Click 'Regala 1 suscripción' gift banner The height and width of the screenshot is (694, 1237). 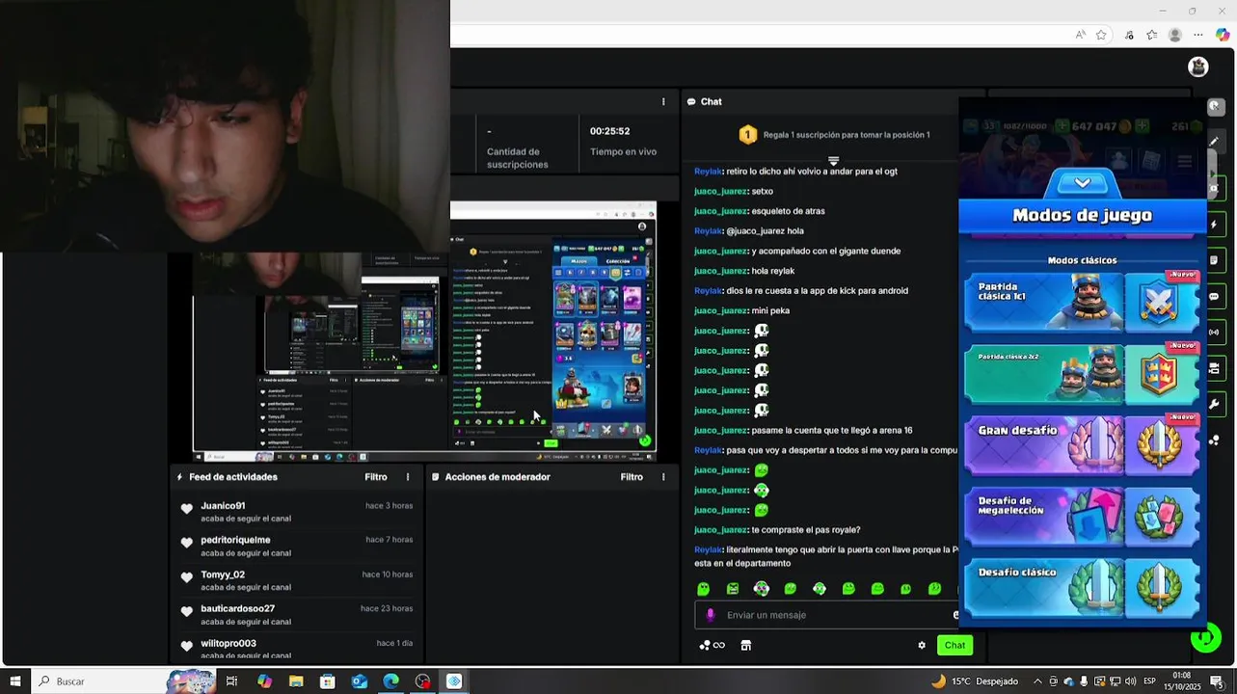point(834,135)
